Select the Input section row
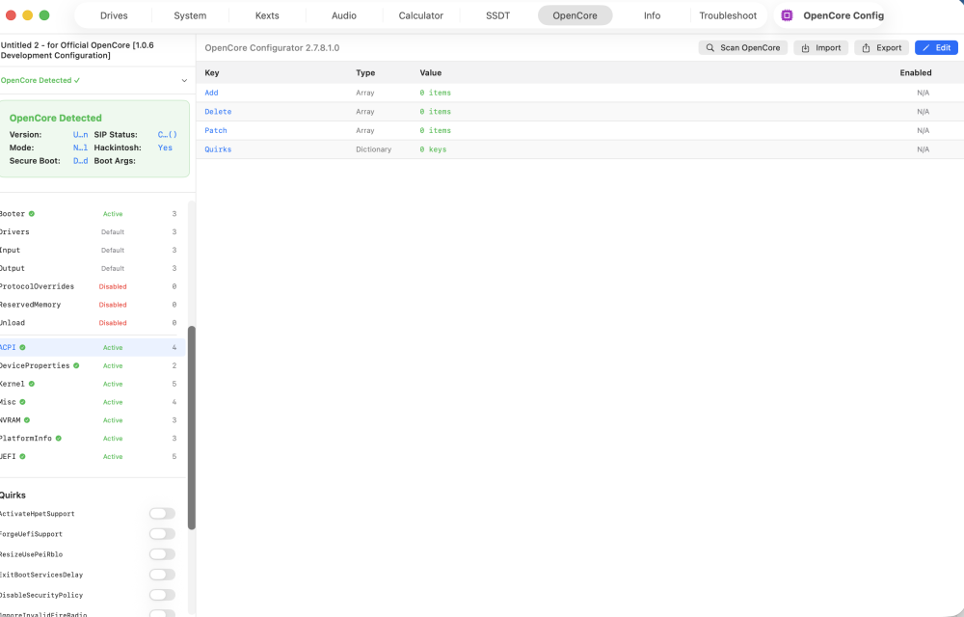Viewport: 964px width, 617px height. [x=91, y=250]
